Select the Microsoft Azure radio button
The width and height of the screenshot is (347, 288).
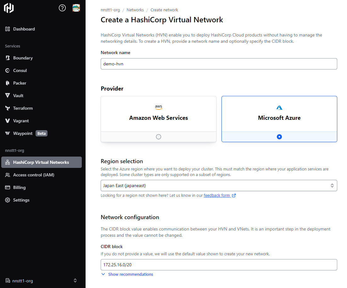click(x=279, y=137)
